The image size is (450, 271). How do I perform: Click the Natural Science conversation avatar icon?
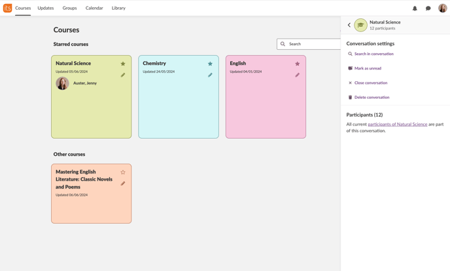click(x=360, y=25)
